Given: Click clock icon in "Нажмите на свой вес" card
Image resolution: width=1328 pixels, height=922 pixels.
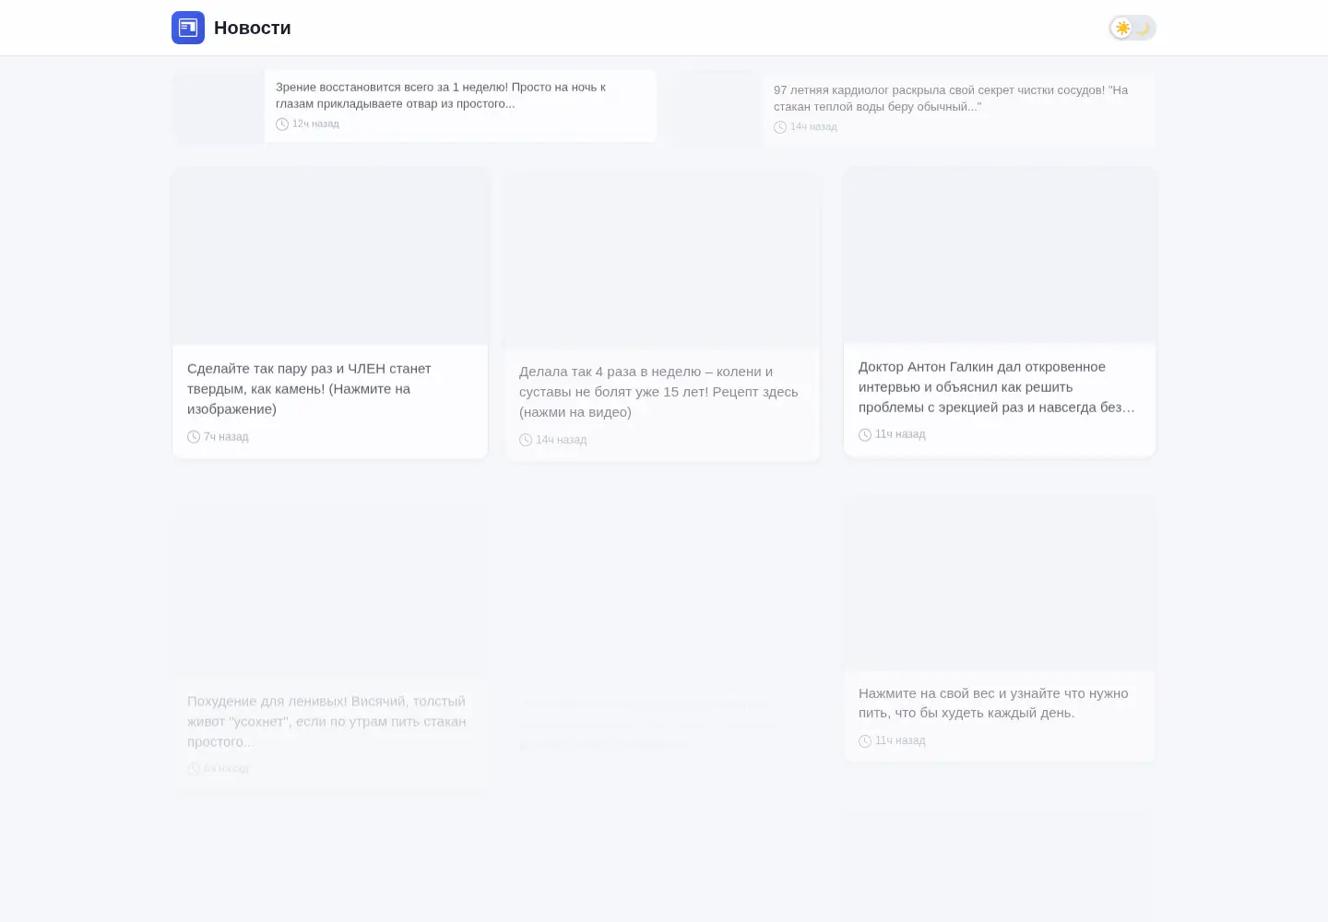Looking at the screenshot, I should [865, 741].
